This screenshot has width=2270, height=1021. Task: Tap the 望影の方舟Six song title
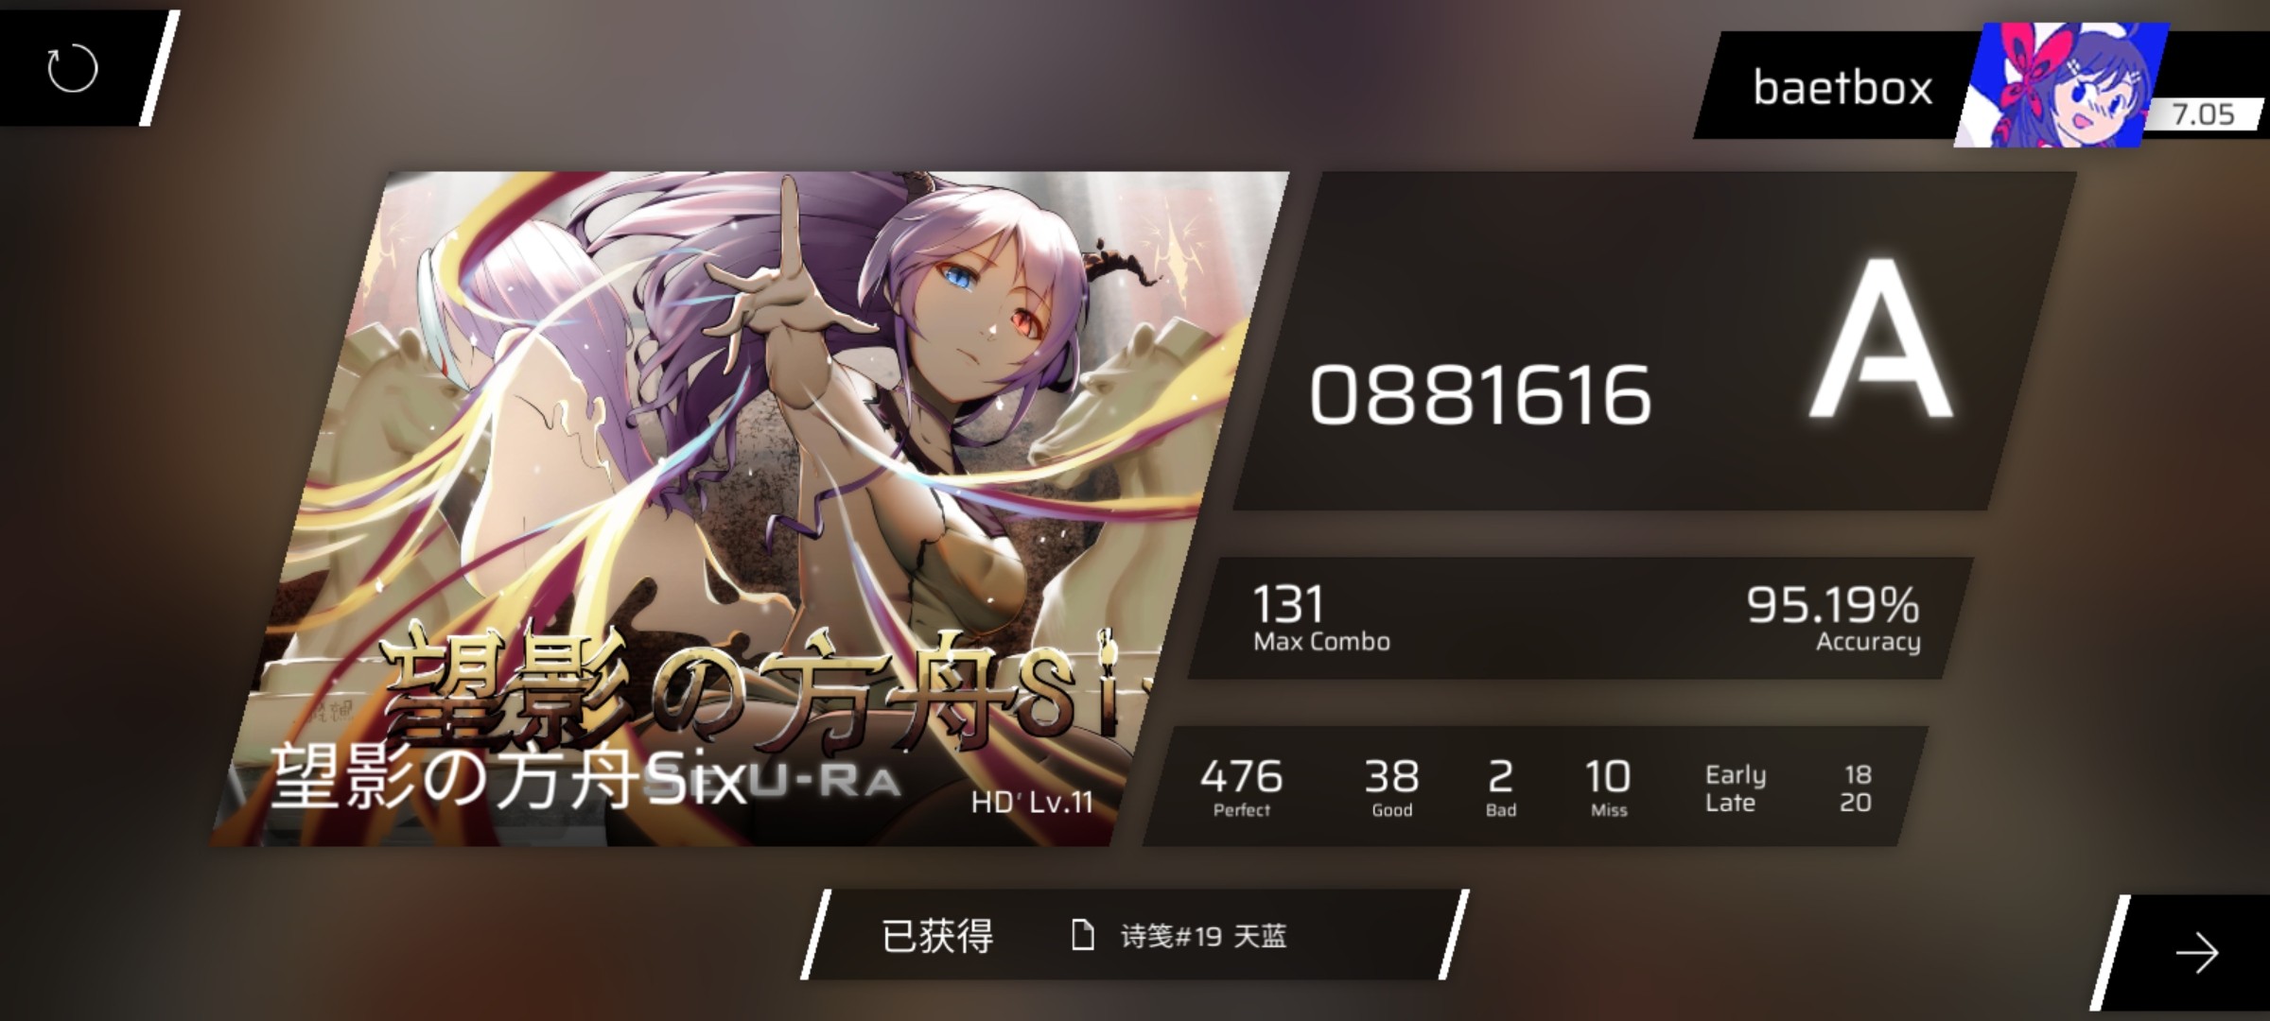click(x=509, y=777)
